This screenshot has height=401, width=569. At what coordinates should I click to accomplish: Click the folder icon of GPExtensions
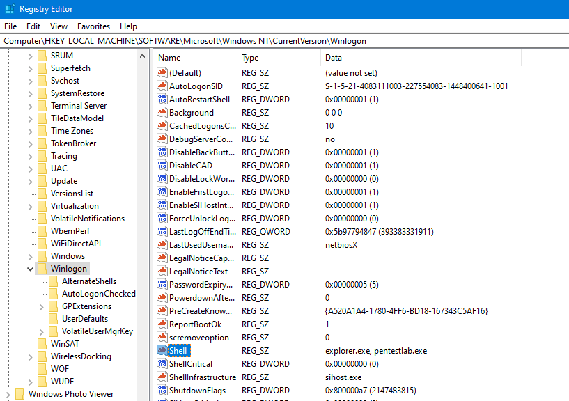pyautogui.click(x=54, y=306)
